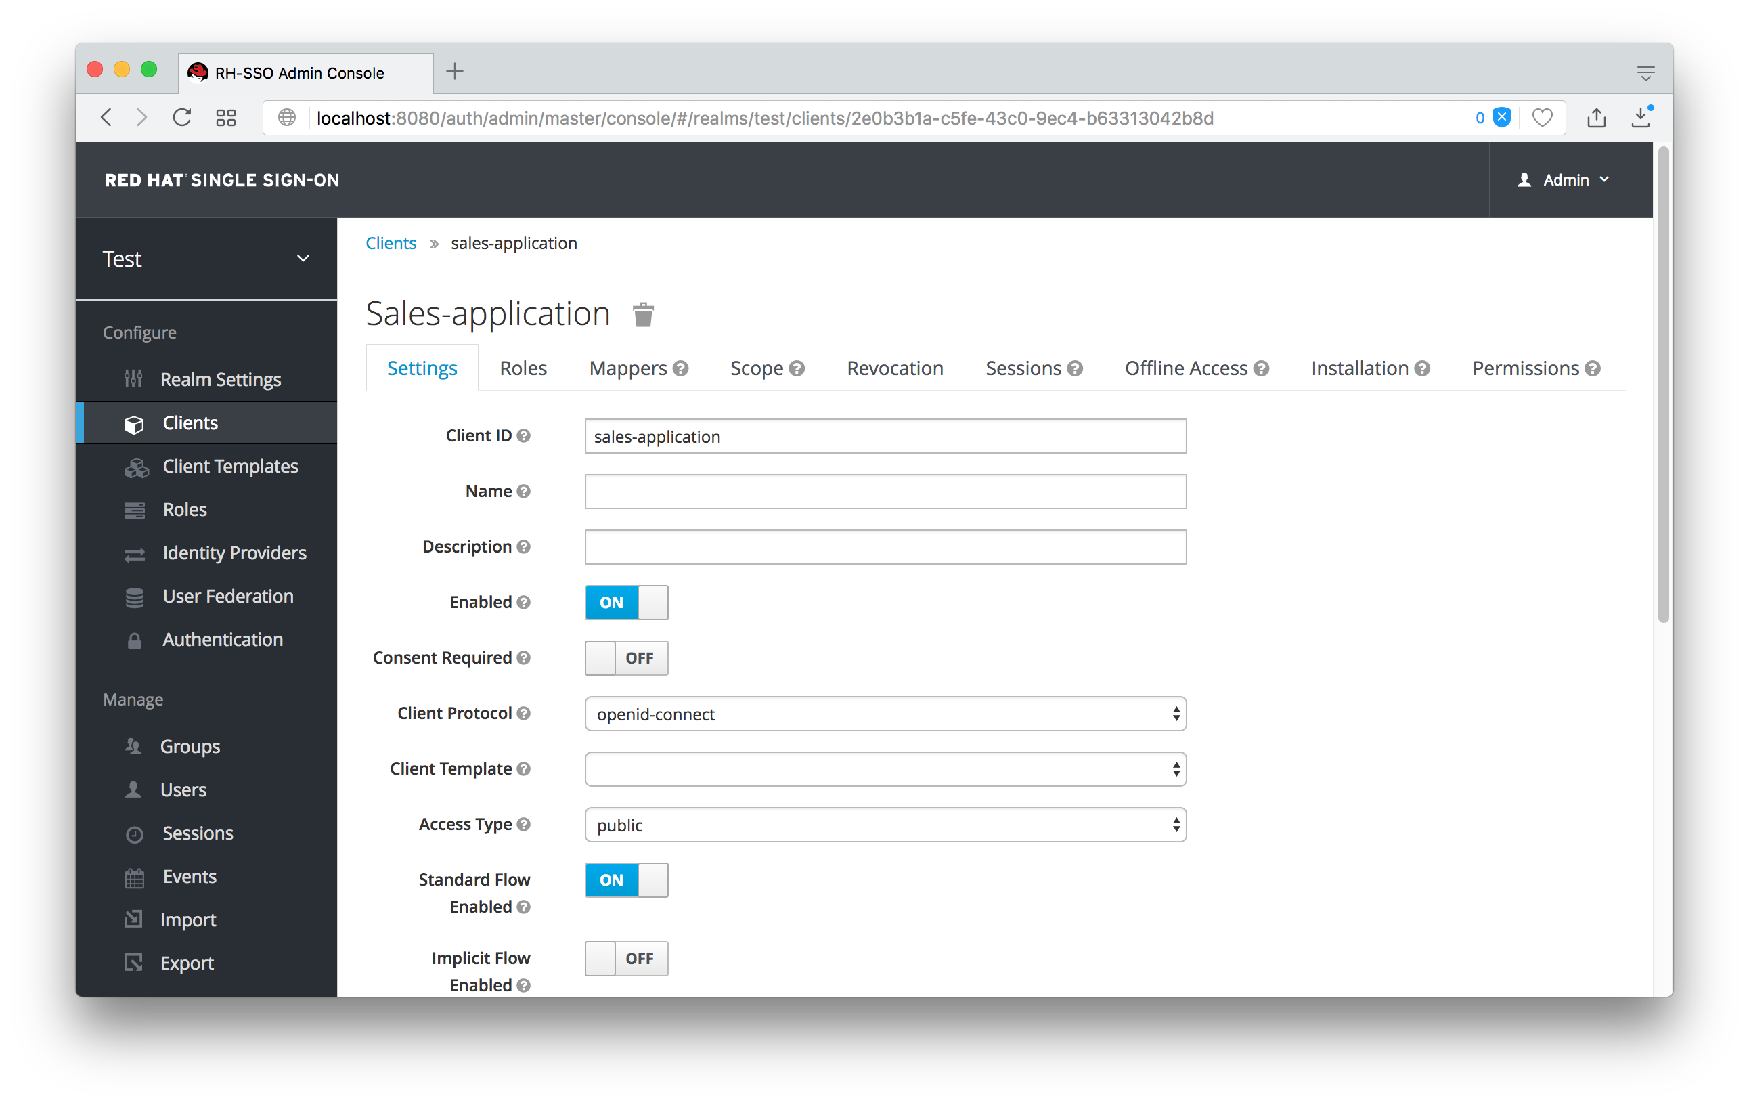Switch to the Roles tab

tap(524, 368)
